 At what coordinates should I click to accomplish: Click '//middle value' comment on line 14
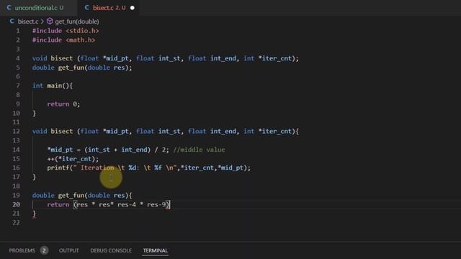(x=199, y=150)
